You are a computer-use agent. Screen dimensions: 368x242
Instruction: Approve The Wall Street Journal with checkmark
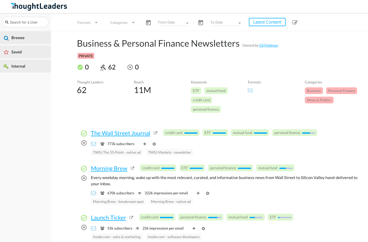click(84, 133)
